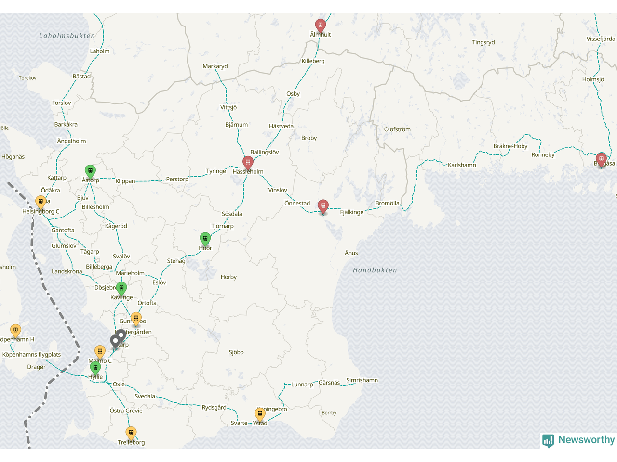Click the Vinslöv label
Viewport: 617px width, 462px height.
click(278, 190)
